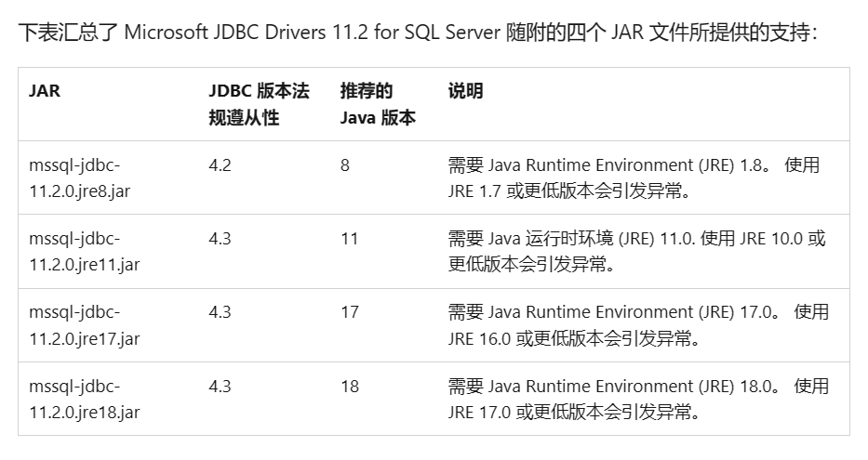Select the mssql-jdbc-11.2.0.jre8.jar cell

pyautogui.click(x=80, y=177)
